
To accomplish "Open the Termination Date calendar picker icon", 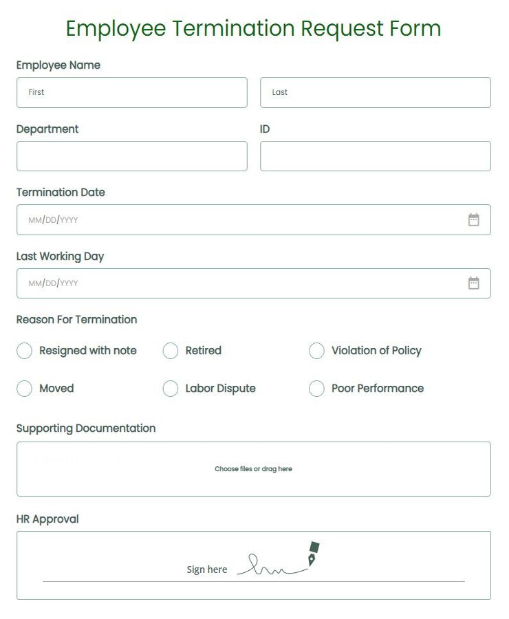I will [474, 219].
